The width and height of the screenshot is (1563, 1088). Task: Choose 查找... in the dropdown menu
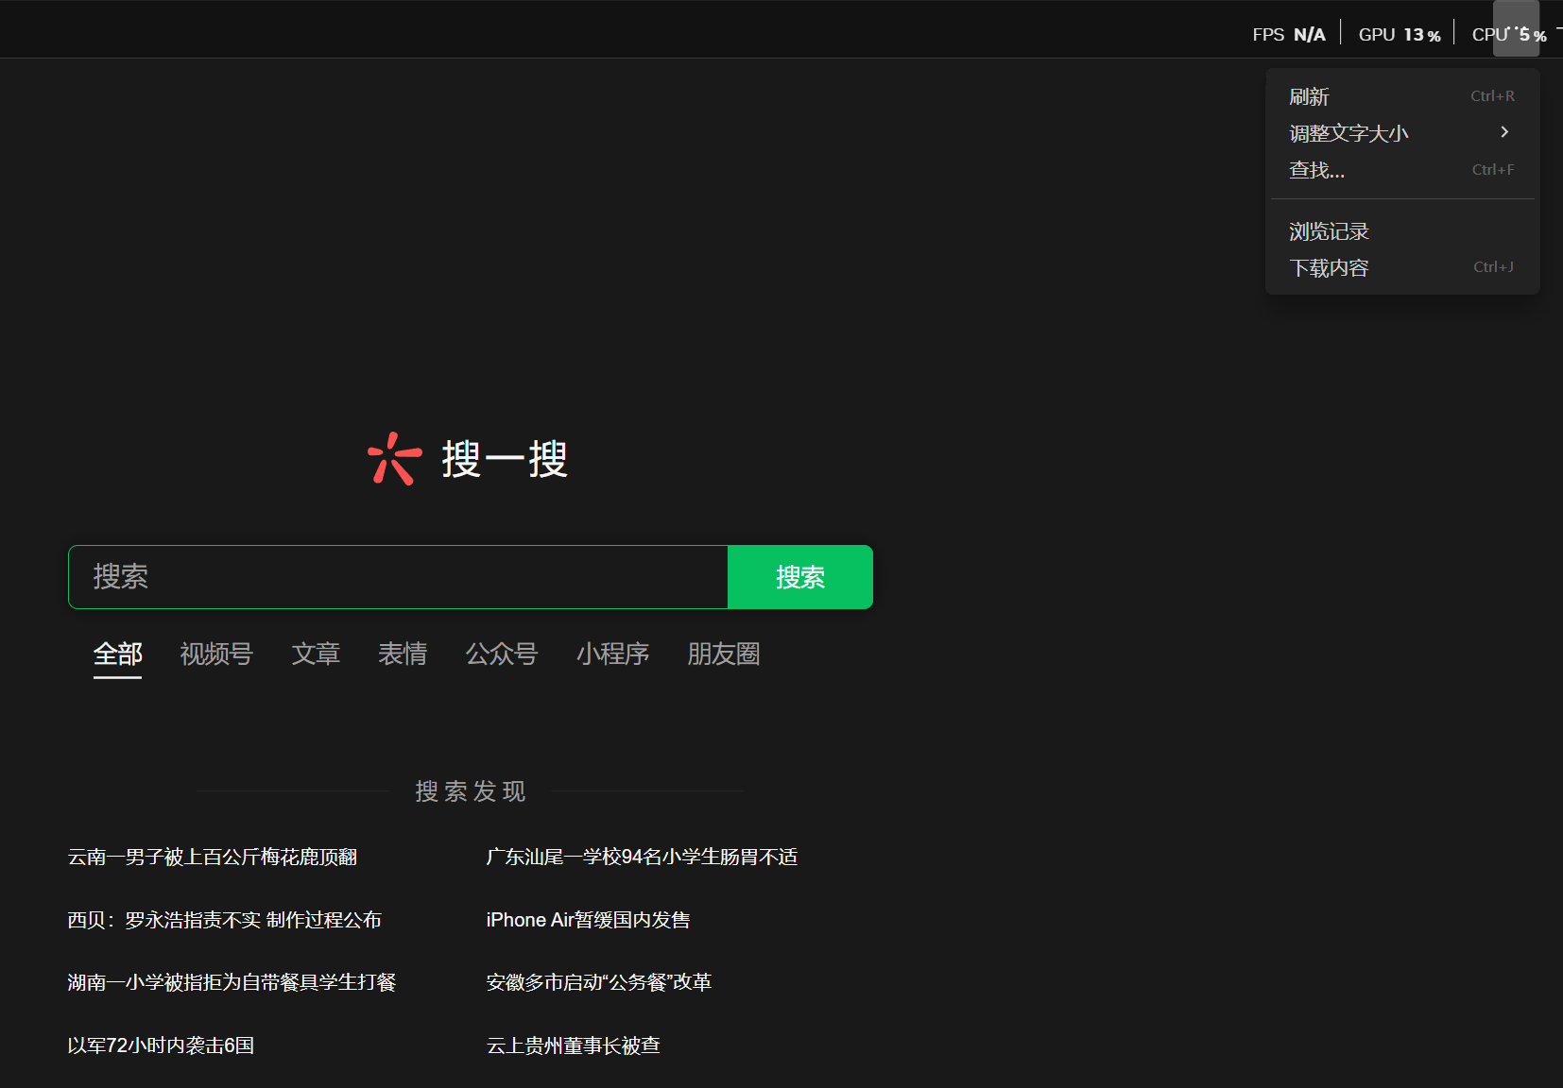click(1316, 170)
